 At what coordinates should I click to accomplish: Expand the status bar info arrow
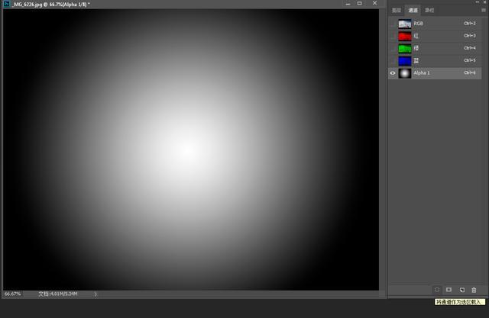96,294
